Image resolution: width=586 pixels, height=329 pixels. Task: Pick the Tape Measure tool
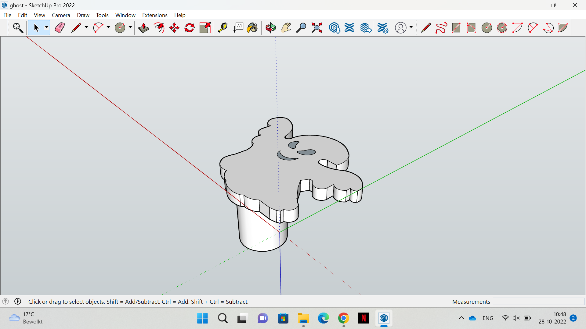[223, 28]
